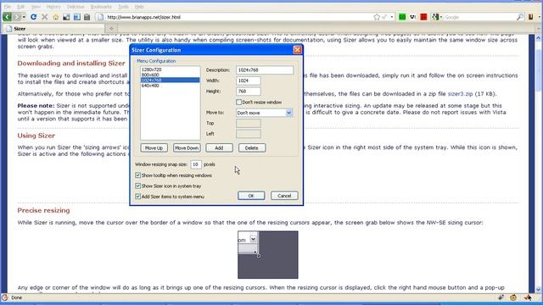The width and height of the screenshot is (543, 305).
Task: Click the status bar icon next to Done
Action: (x=4, y=297)
